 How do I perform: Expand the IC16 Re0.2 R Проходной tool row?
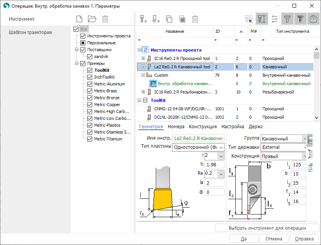pos(143,58)
